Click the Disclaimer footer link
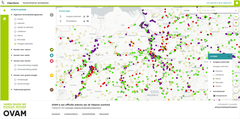Image resolution: width=240 pixels, height=119 pixels. pos(56,114)
